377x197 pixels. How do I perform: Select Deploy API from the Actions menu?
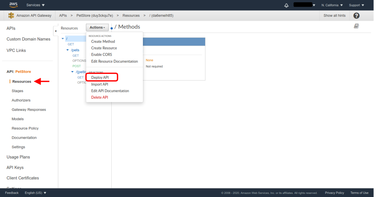point(100,78)
